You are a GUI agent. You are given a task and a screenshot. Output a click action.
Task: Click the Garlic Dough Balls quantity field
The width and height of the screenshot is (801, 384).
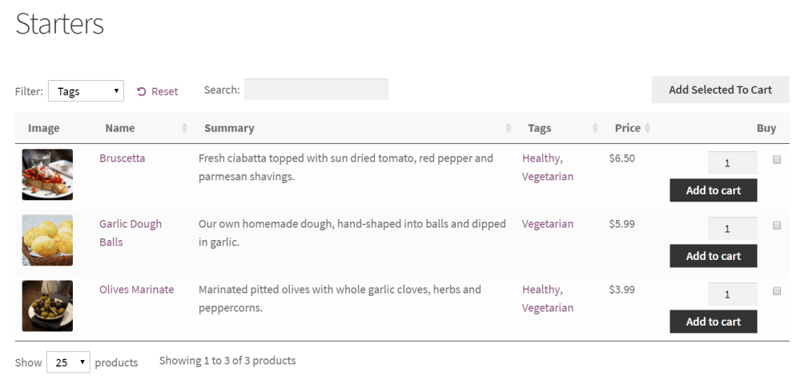pyautogui.click(x=732, y=229)
